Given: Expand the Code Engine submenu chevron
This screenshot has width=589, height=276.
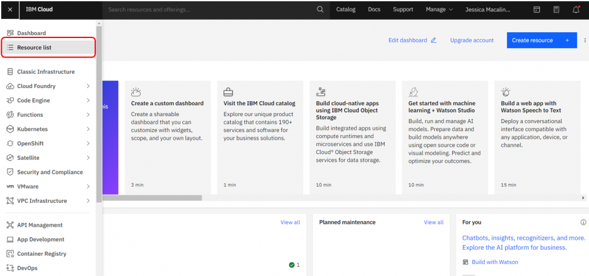Looking at the screenshot, I should (x=88, y=100).
